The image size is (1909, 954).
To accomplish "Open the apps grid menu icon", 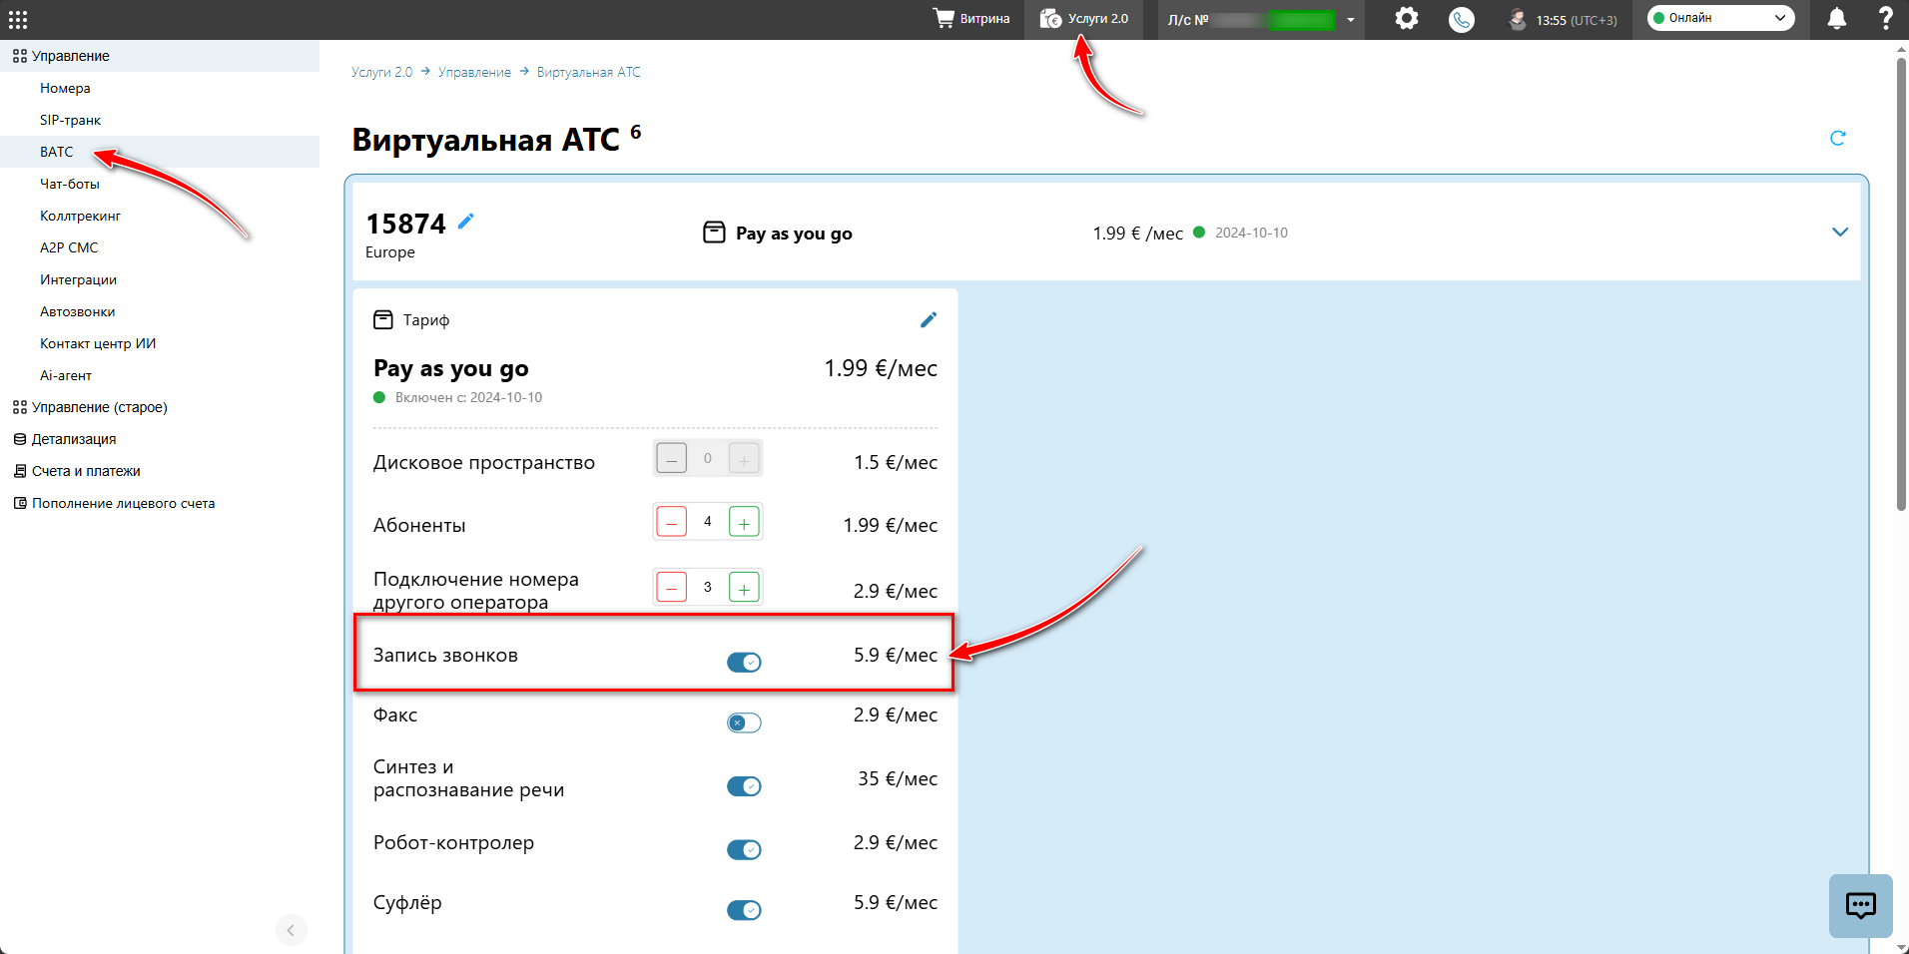I will (18, 19).
